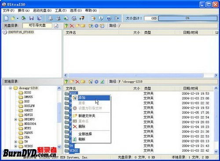Expand the TV tree folder

[x=16, y=142]
